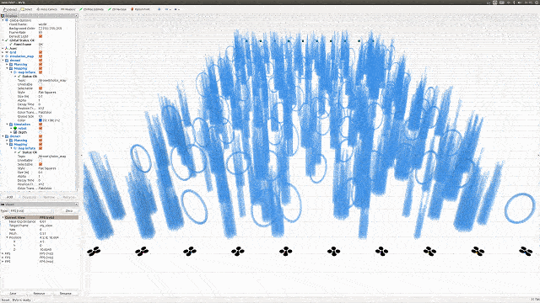Toggle Selectable under drone0 map inflate
Image resolution: width=540 pixels, height=303 pixels.
[x=40, y=88]
